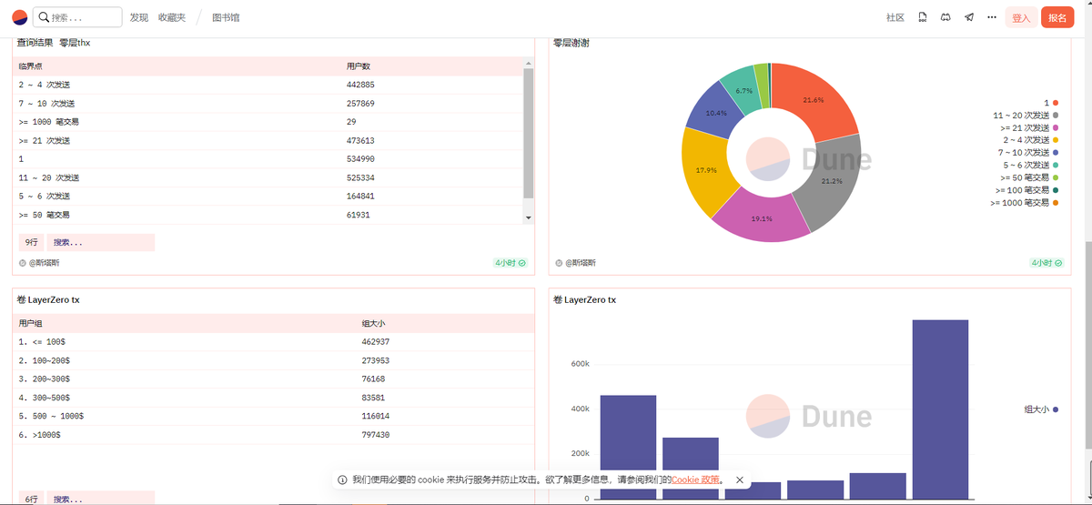1092x505 pixels.
Task: Click value 797430 in LayerZero table
Action: [376, 435]
